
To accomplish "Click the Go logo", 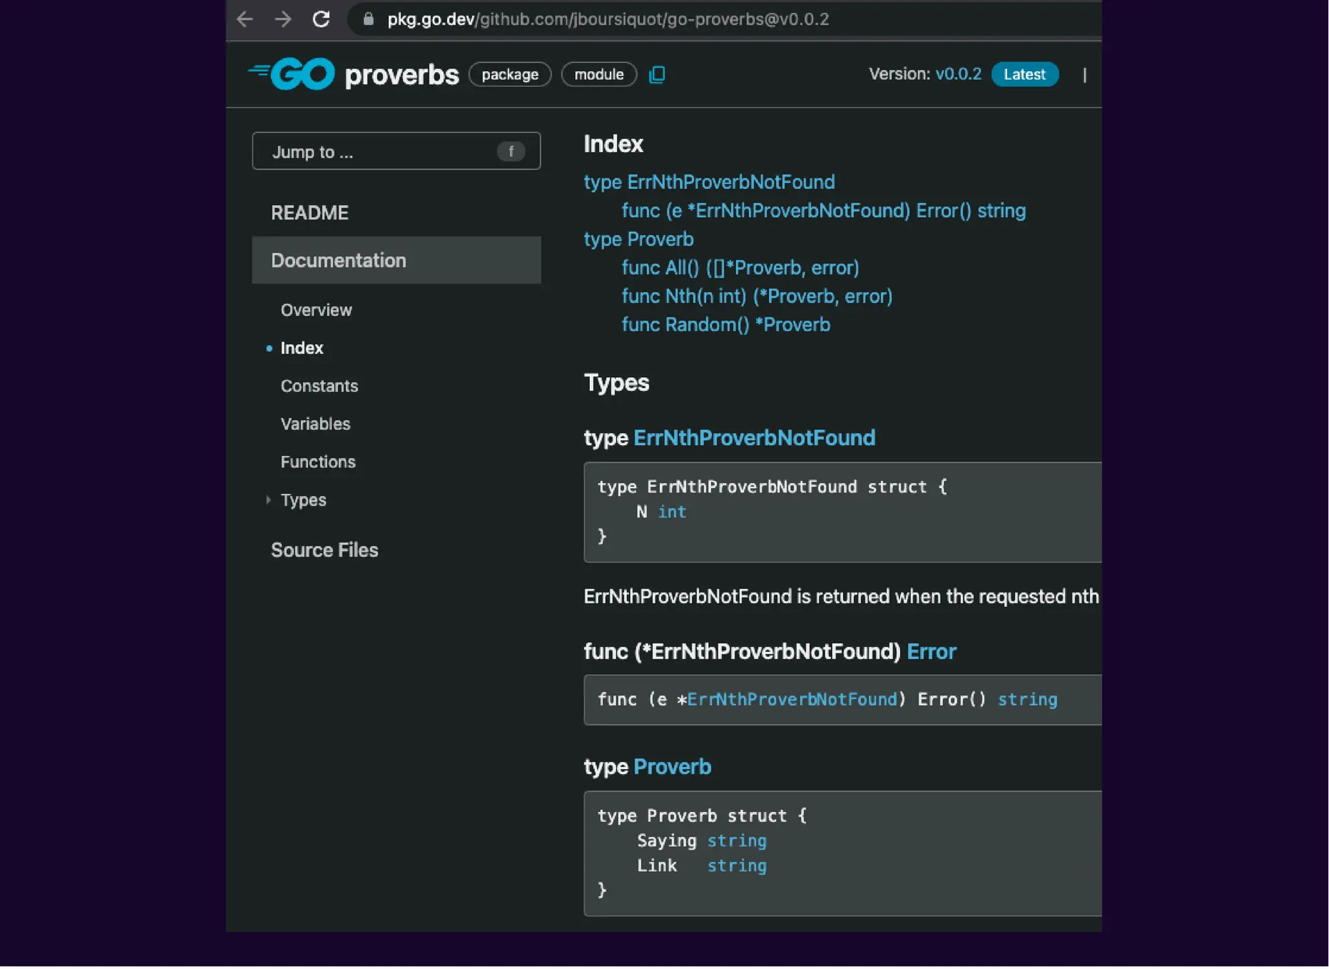I will click(x=292, y=74).
